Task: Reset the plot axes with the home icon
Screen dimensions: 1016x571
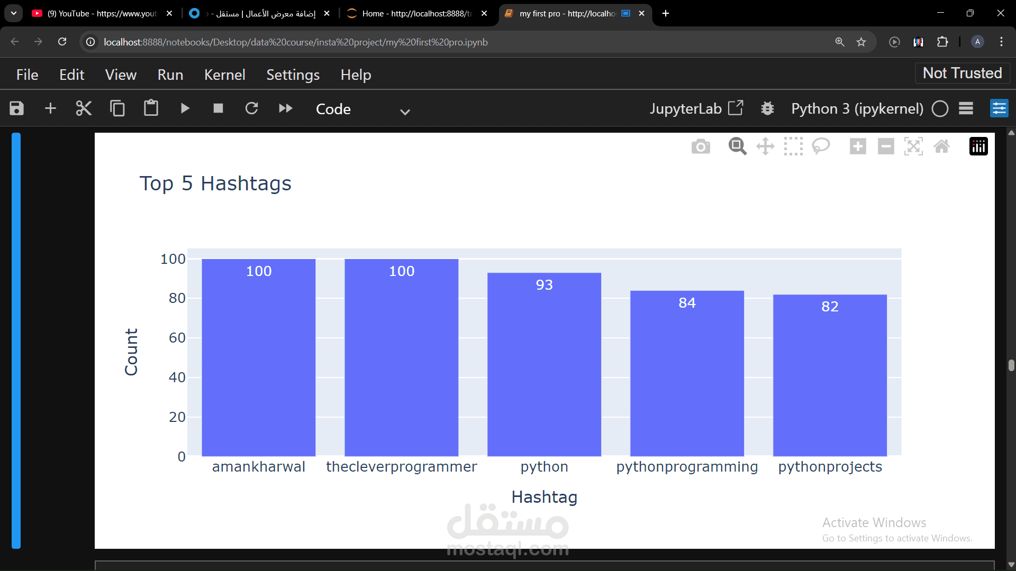Action: pos(941,146)
